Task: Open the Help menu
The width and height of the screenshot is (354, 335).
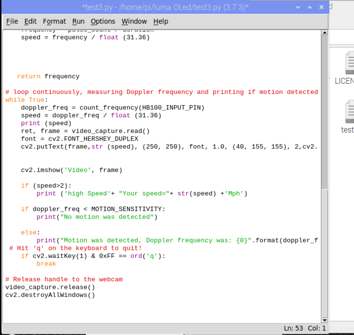Action: pyautogui.click(x=160, y=22)
